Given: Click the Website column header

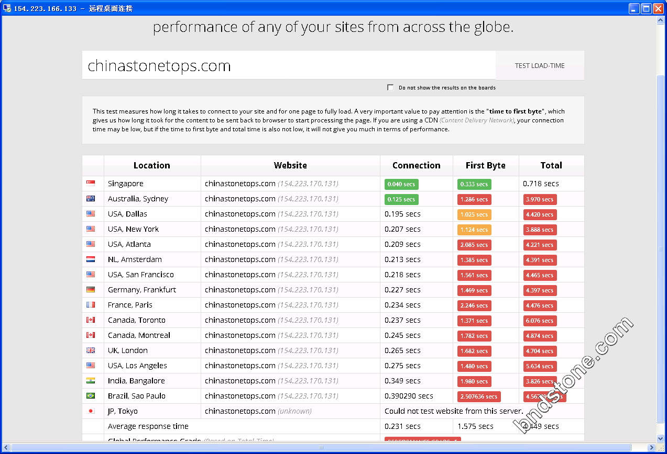Looking at the screenshot, I should [x=290, y=165].
